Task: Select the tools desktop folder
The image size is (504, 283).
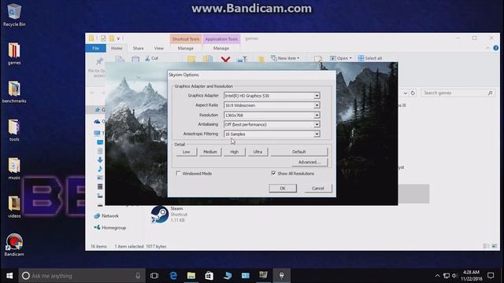Action: [x=14, y=130]
